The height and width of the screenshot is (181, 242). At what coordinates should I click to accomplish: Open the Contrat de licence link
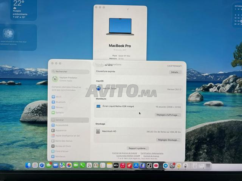coord(151,156)
